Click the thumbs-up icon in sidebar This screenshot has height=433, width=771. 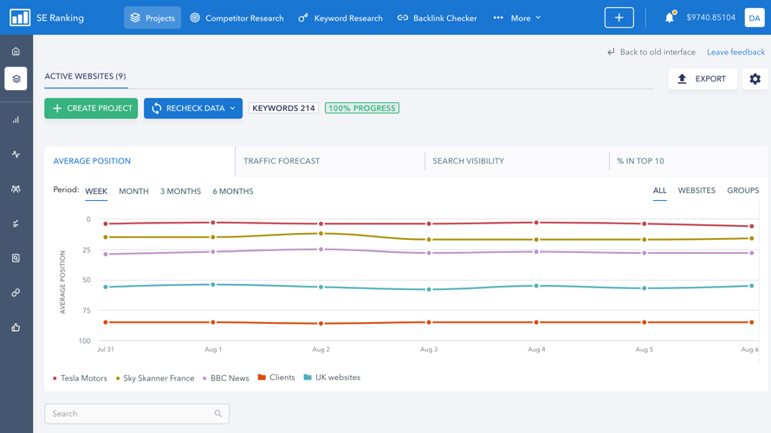[x=16, y=327]
